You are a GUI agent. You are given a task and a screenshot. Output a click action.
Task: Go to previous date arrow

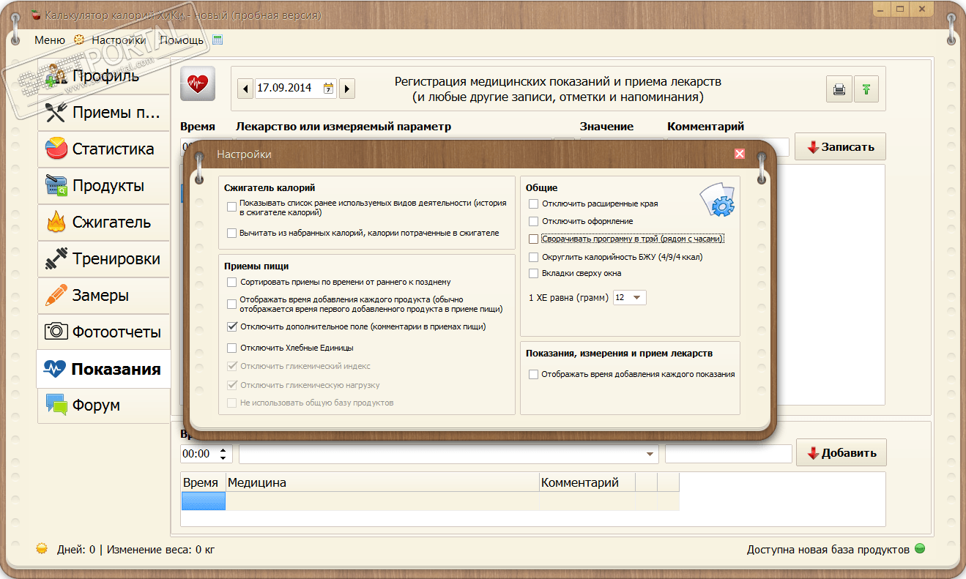(245, 89)
